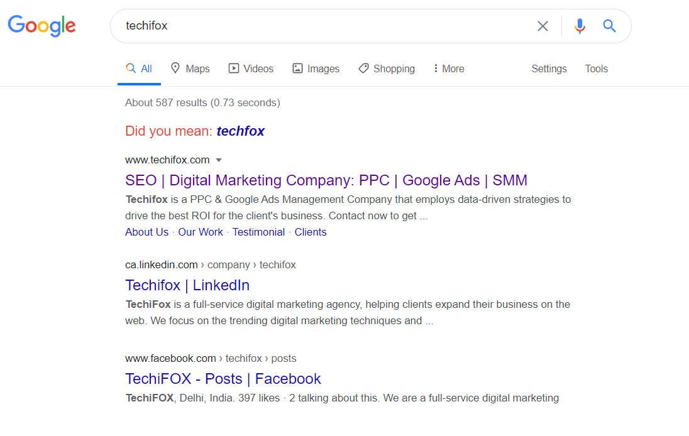The height and width of the screenshot is (436, 689).
Task: Open the More search options menu
Action: point(449,69)
